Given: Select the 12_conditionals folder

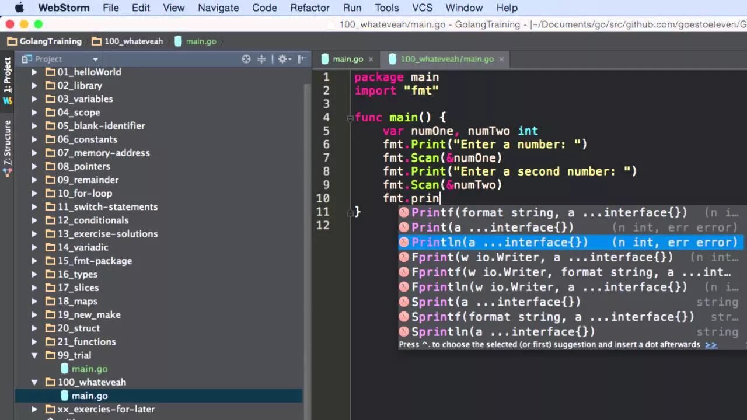Looking at the screenshot, I should coord(93,220).
